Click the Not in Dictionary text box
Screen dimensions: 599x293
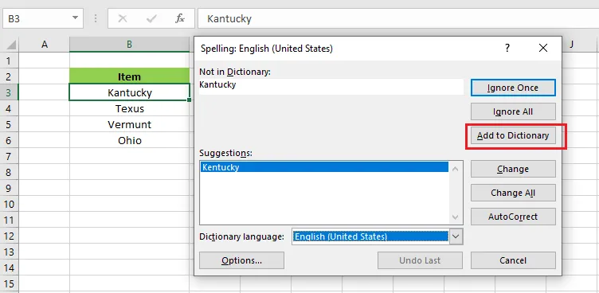pos(331,87)
